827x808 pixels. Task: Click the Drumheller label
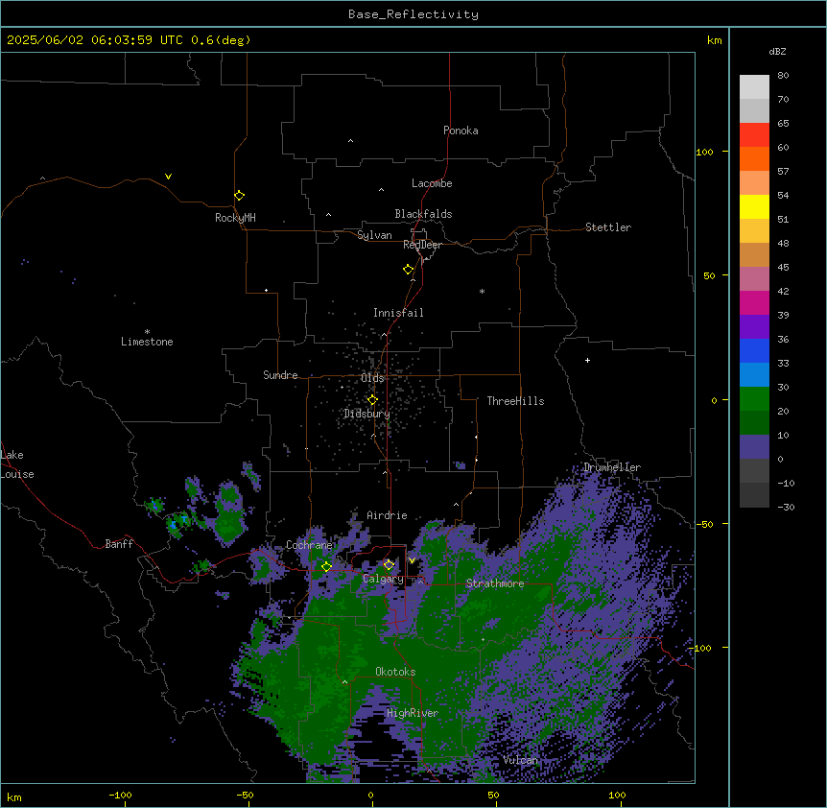(x=612, y=467)
